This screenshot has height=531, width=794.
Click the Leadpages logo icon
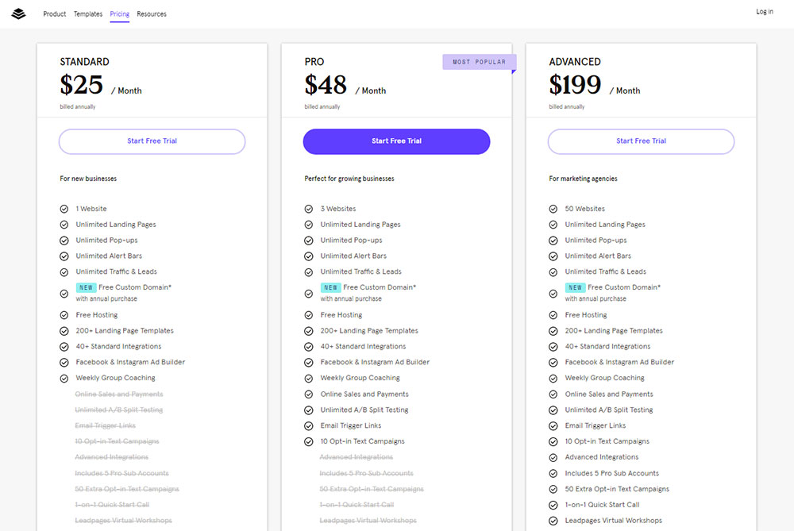[x=19, y=13]
